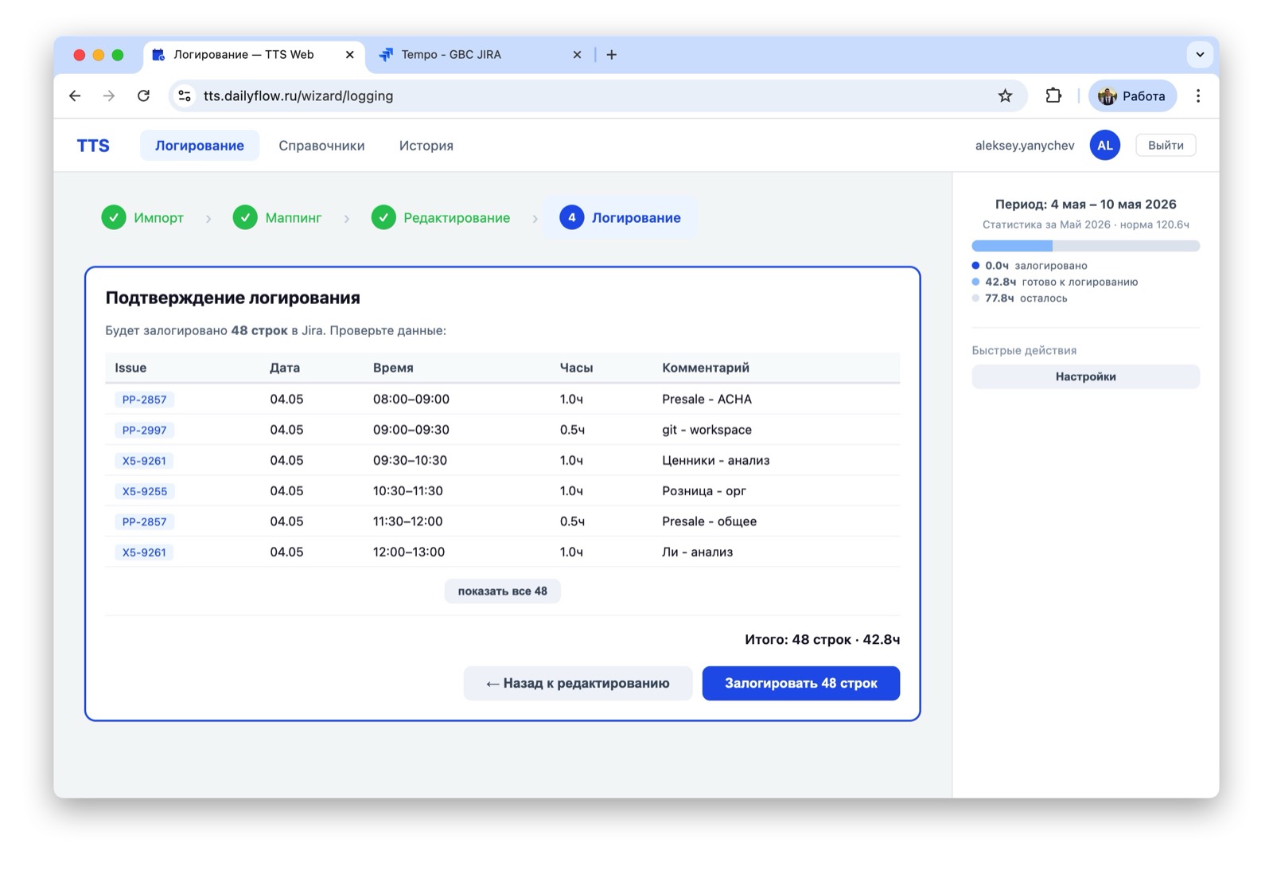Expand the table via показать все 48

coord(502,591)
